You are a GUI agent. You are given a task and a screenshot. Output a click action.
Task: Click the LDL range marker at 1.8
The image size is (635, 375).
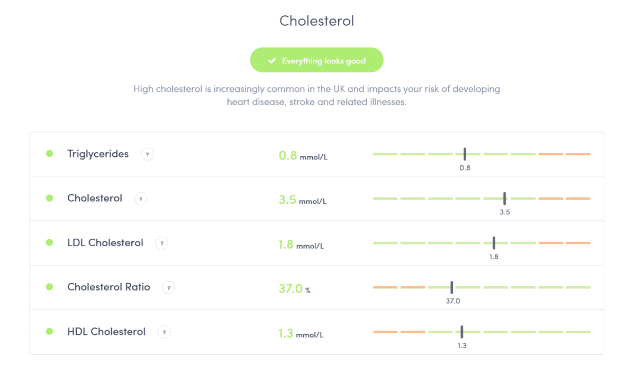click(494, 242)
